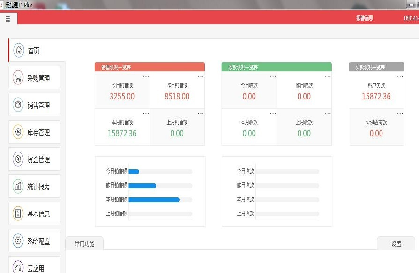Click the box icon for 销售管理

18,105
